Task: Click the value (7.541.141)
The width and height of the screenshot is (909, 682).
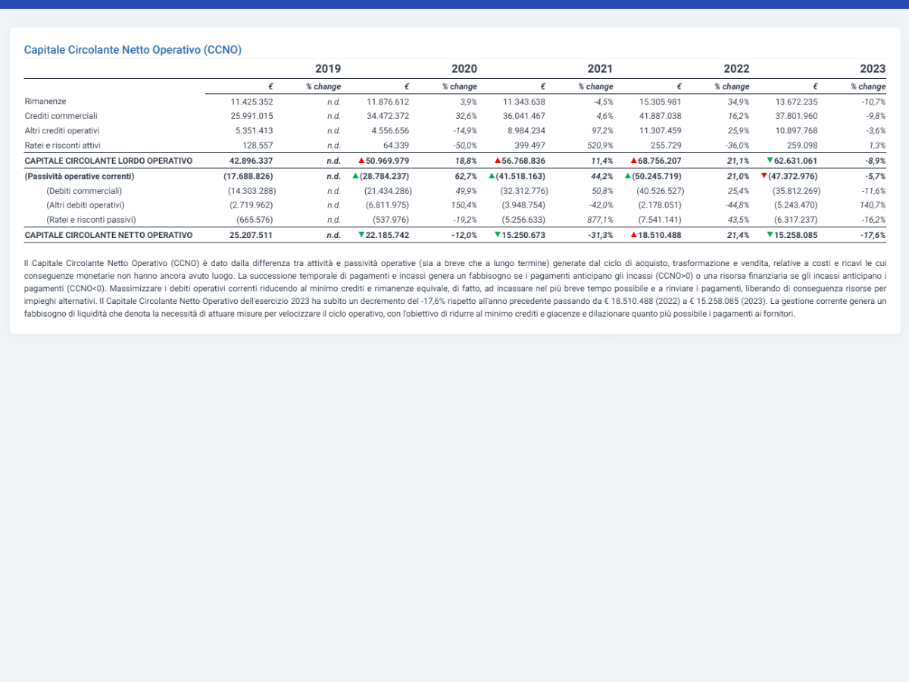Action: (663, 221)
